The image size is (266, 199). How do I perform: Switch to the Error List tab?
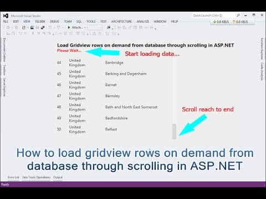[x=13, y=177]
